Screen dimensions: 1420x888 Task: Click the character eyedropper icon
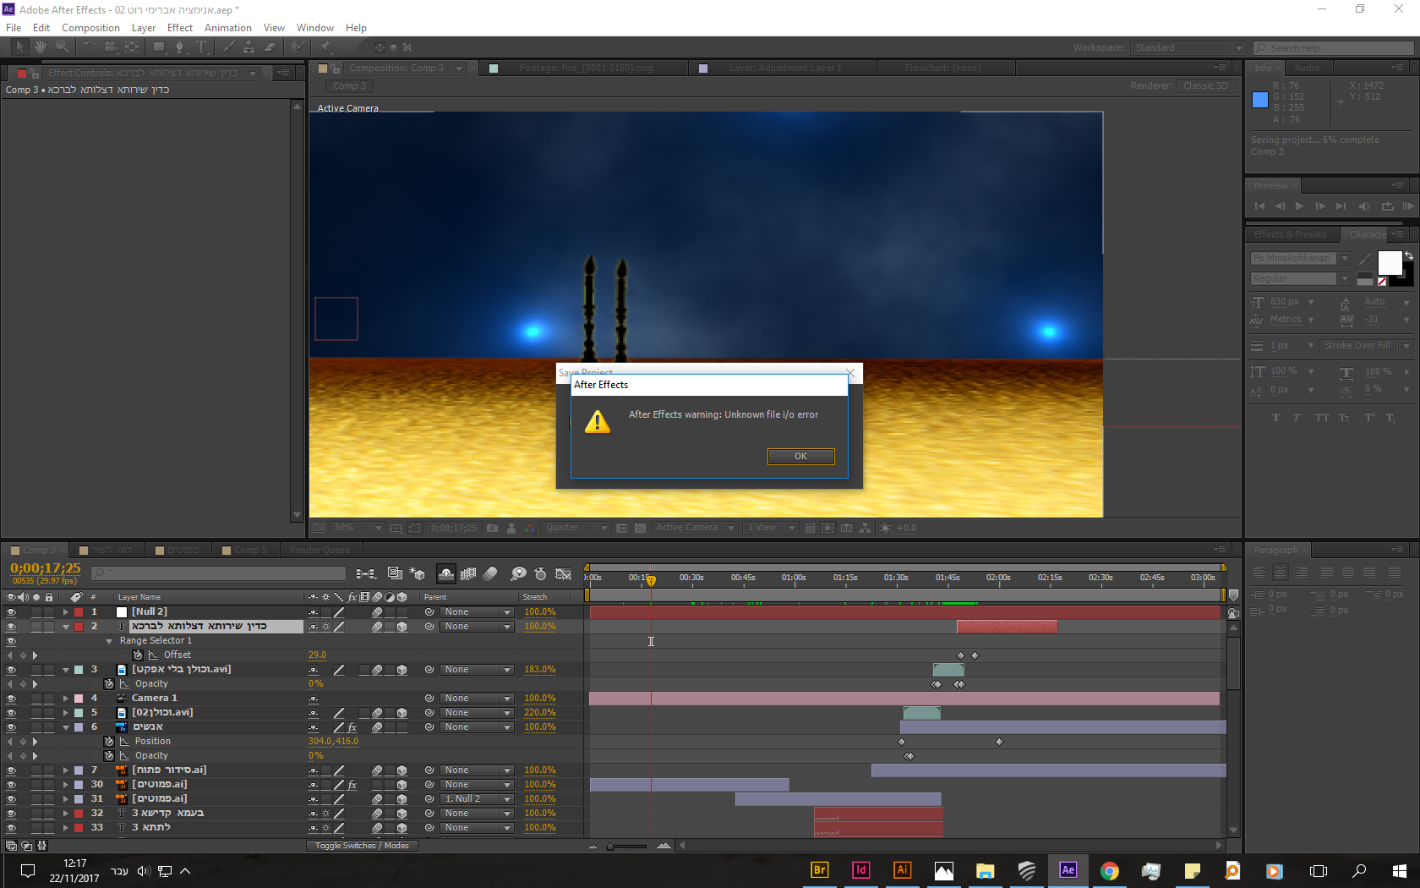coord(1365,258)
